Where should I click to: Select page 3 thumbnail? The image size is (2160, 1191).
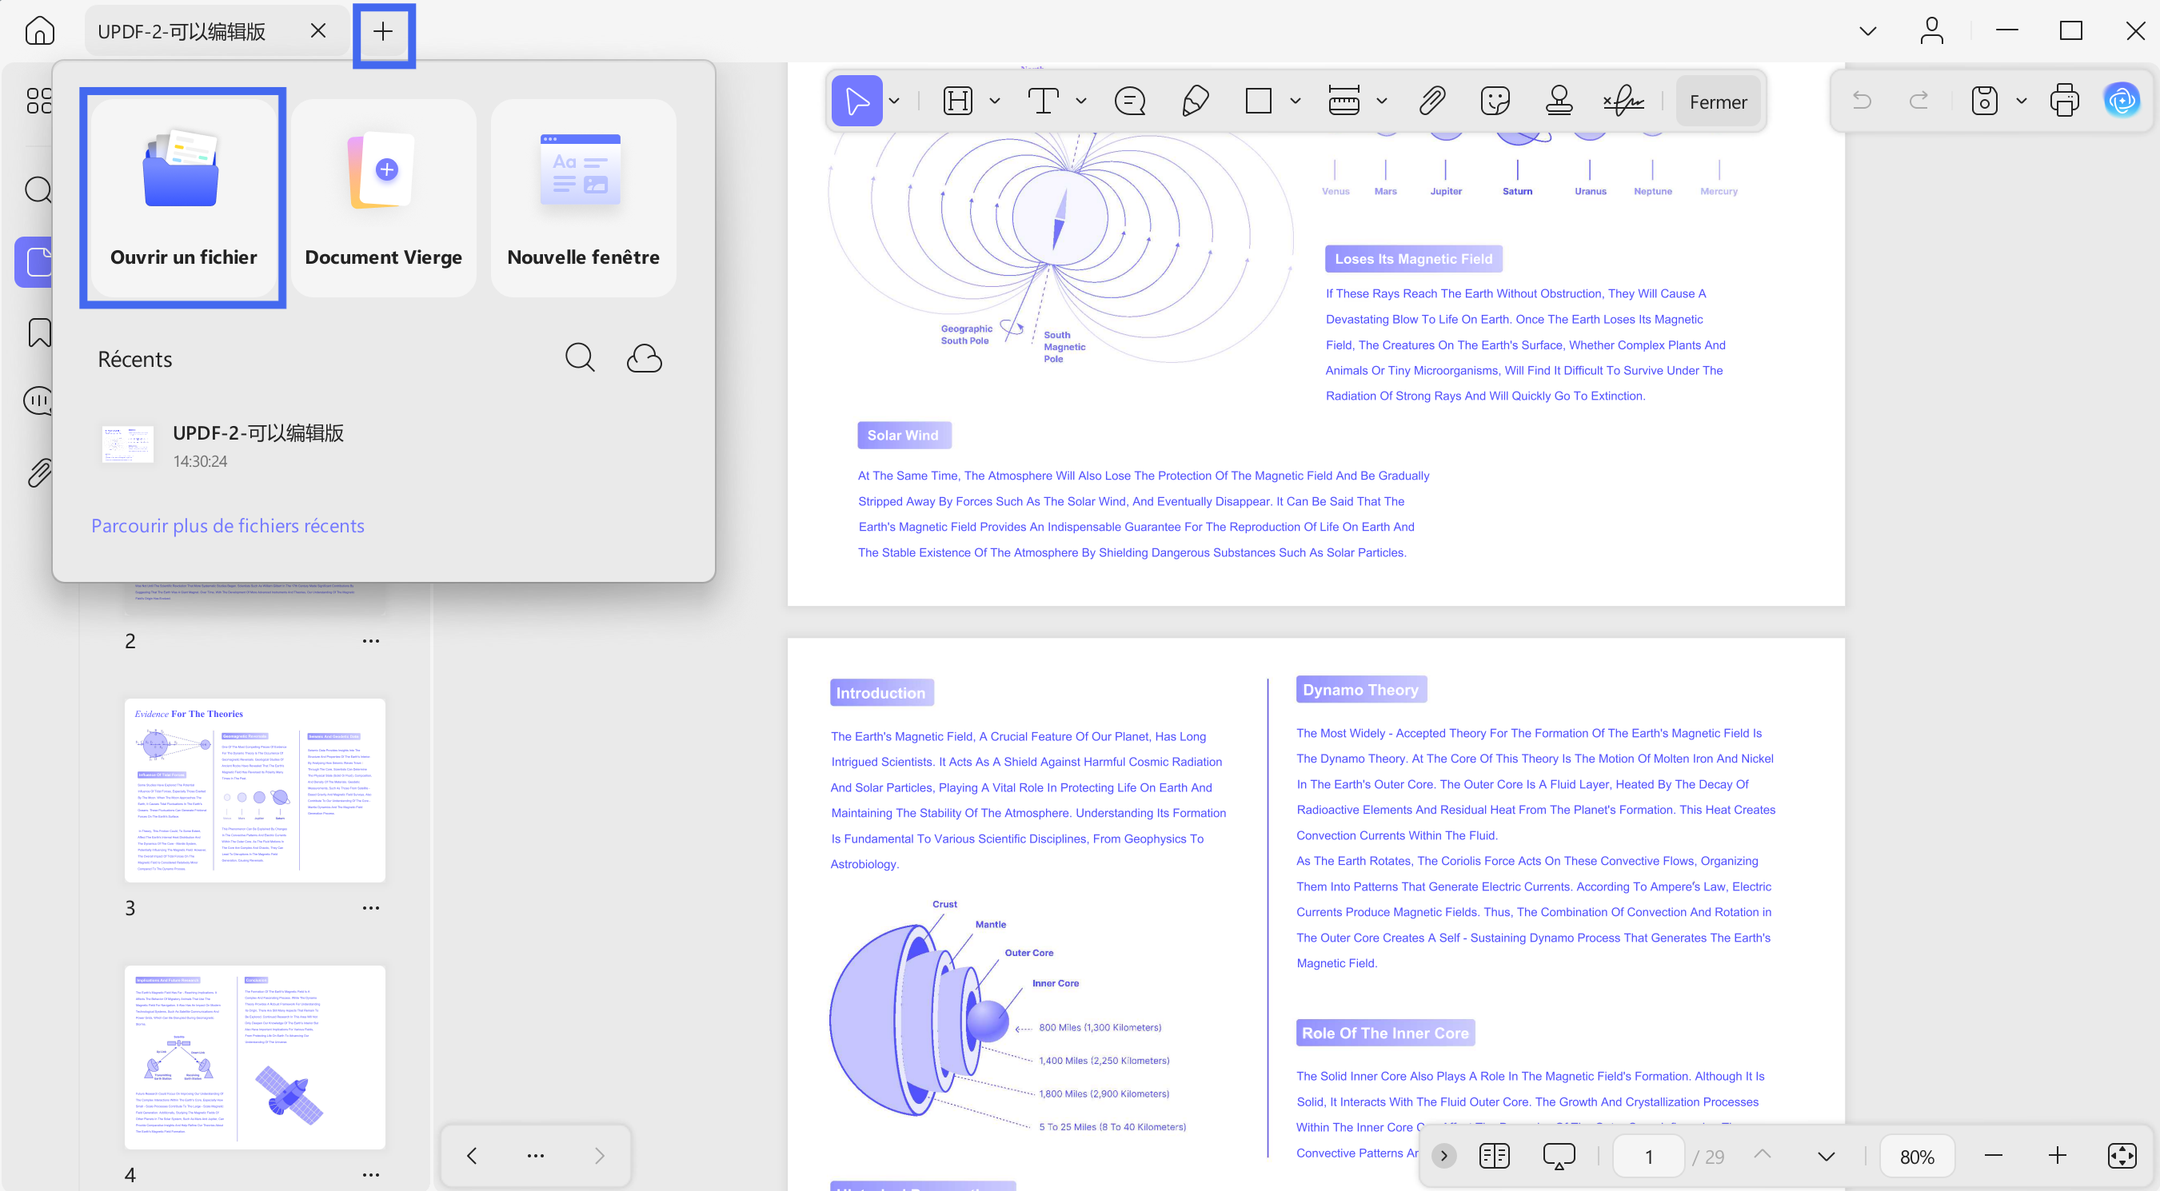click(255, 790)
